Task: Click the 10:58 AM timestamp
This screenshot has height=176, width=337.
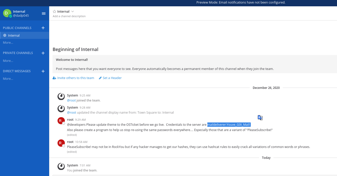Action: (81, 142)
